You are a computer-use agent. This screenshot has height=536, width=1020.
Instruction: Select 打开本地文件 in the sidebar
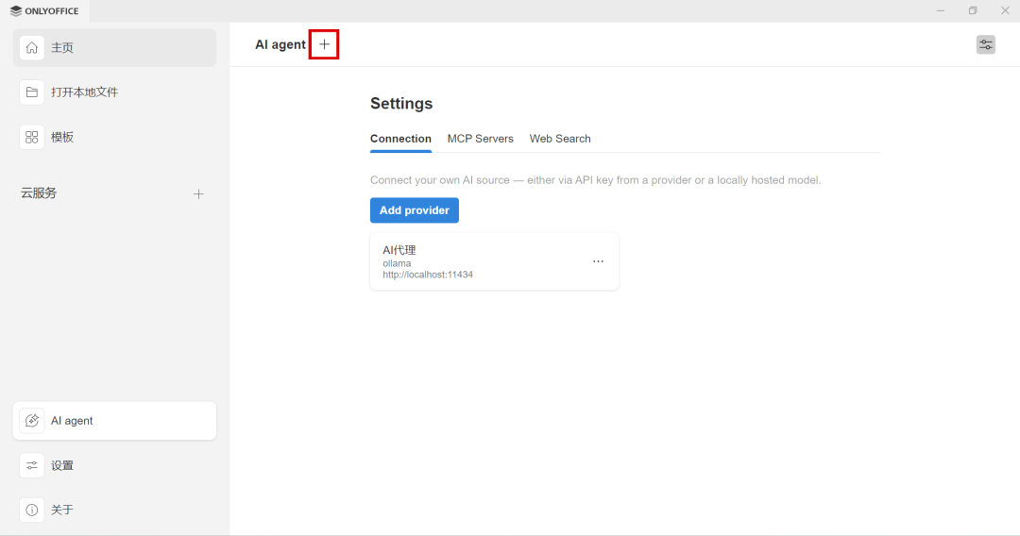(114, 92)
